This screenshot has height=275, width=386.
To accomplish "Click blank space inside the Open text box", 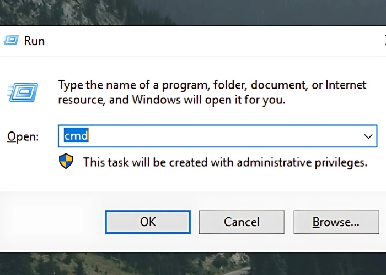I will tap(221, 136).
